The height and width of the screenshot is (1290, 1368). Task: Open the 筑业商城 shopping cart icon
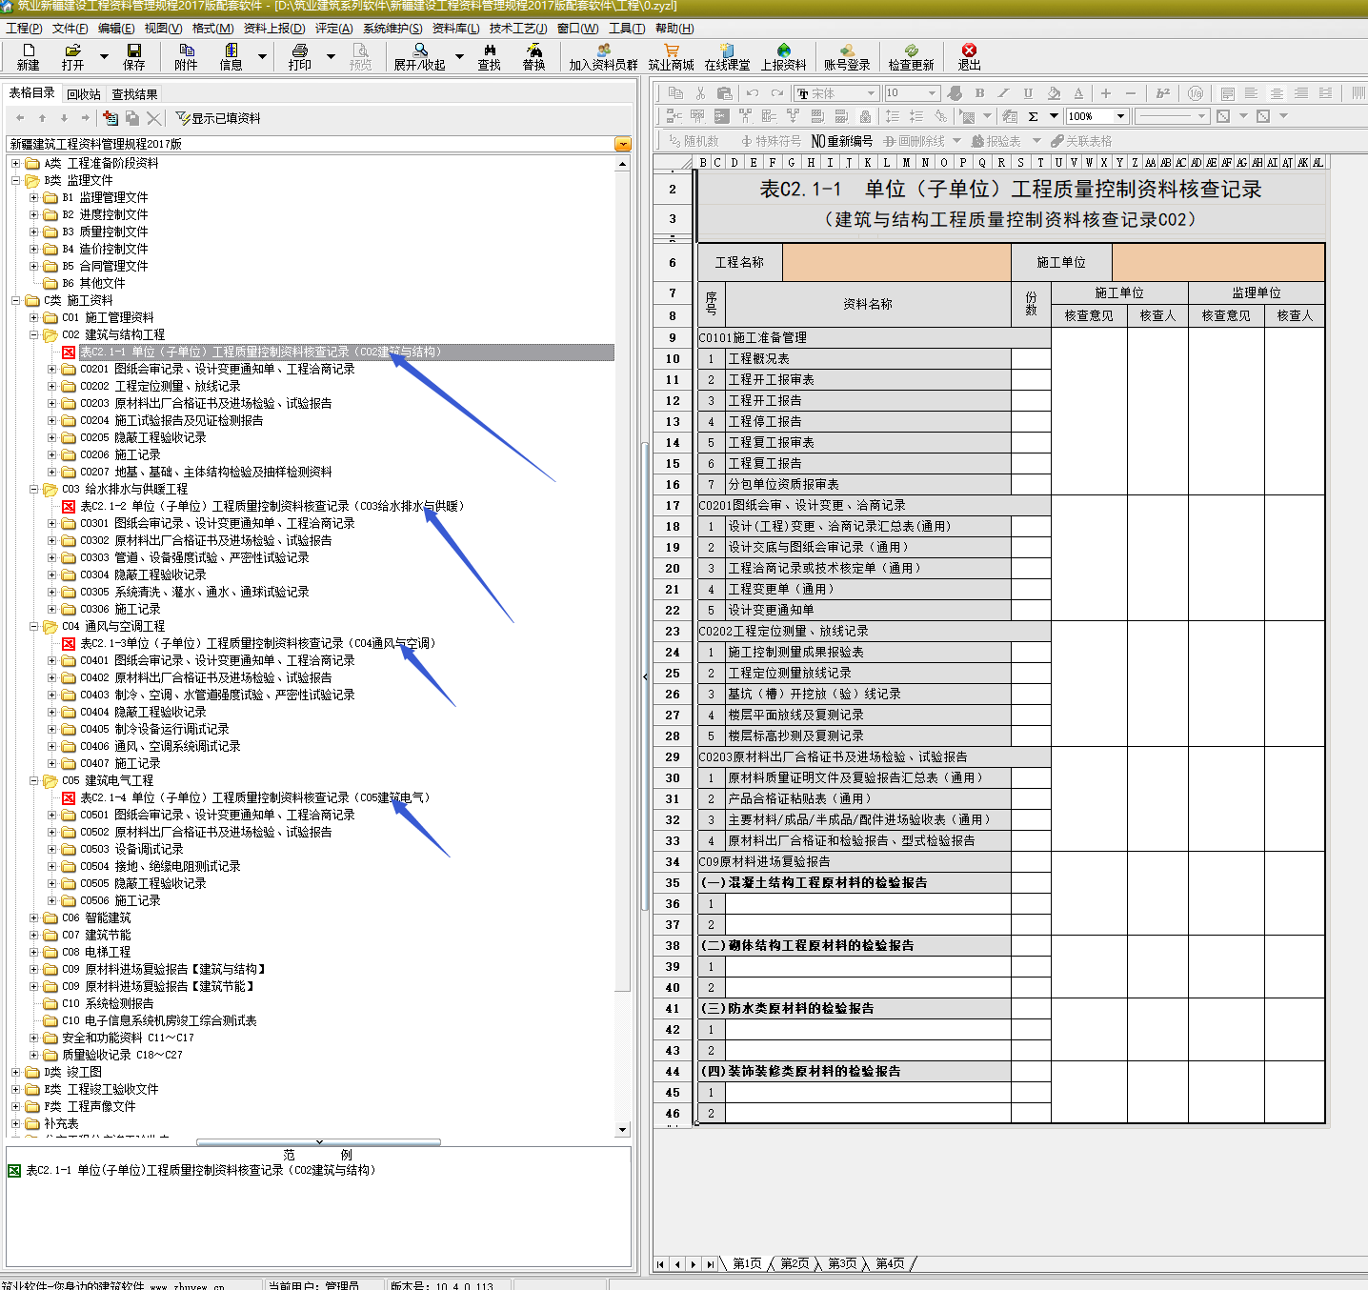pos(671,56)
